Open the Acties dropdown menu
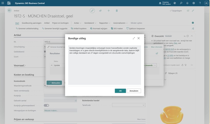The height and width of the screenshot is (124, 210). tap(78, 23)
